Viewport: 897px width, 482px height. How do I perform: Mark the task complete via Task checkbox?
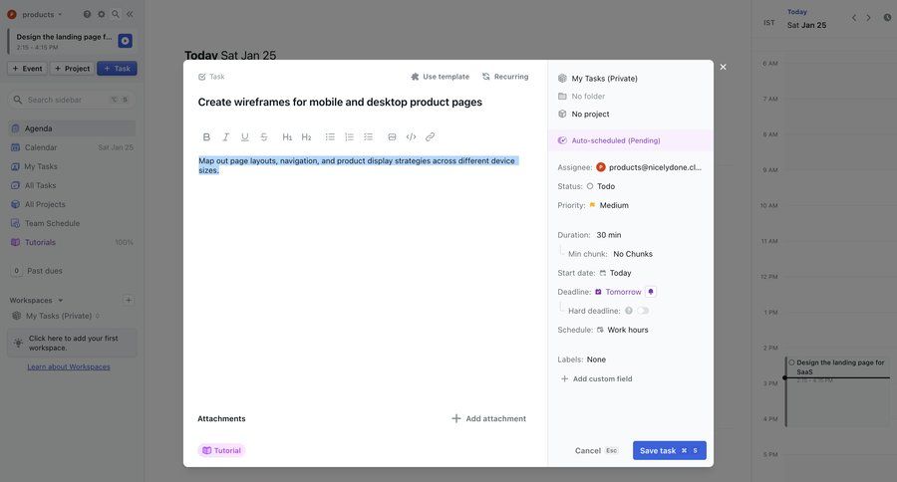[202, 77]
